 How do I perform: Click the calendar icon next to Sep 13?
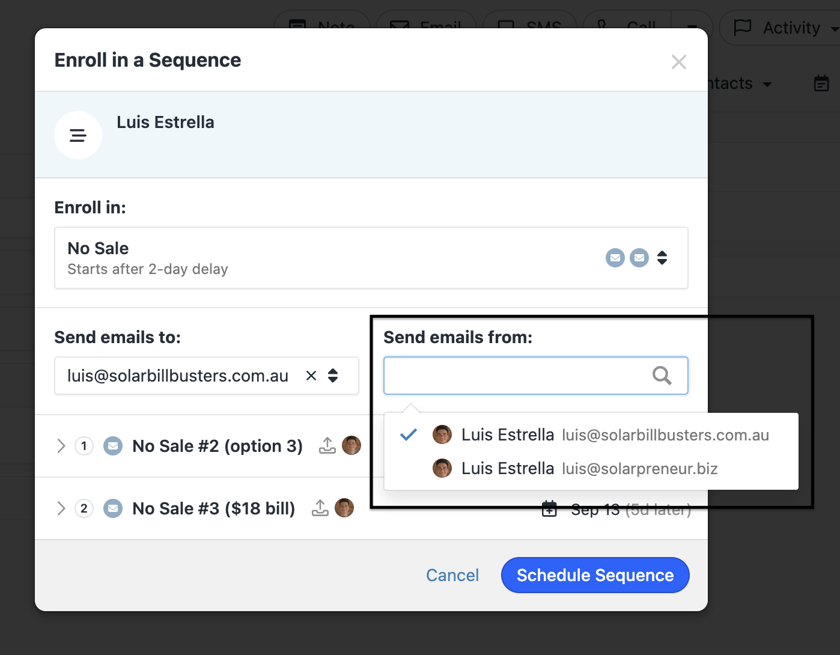tap(549, 510)
